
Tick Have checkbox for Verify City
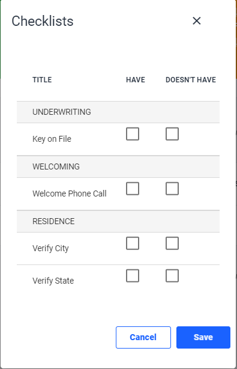(133, 243)
